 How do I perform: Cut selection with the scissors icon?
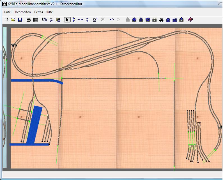pos(51,20)
